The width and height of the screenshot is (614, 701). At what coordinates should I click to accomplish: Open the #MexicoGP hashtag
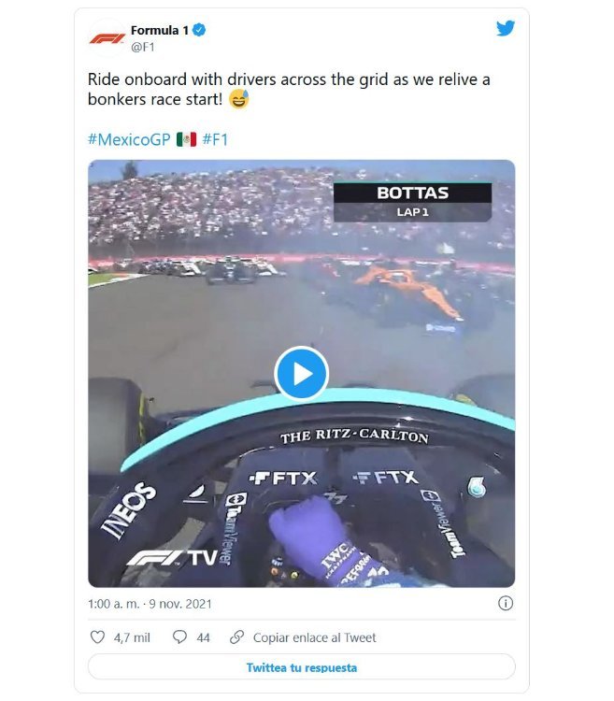click(129, 139)
